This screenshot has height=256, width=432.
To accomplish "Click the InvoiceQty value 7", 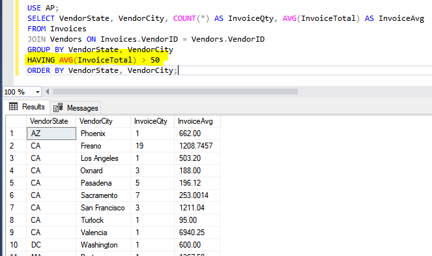I will [x=137, y=195].
